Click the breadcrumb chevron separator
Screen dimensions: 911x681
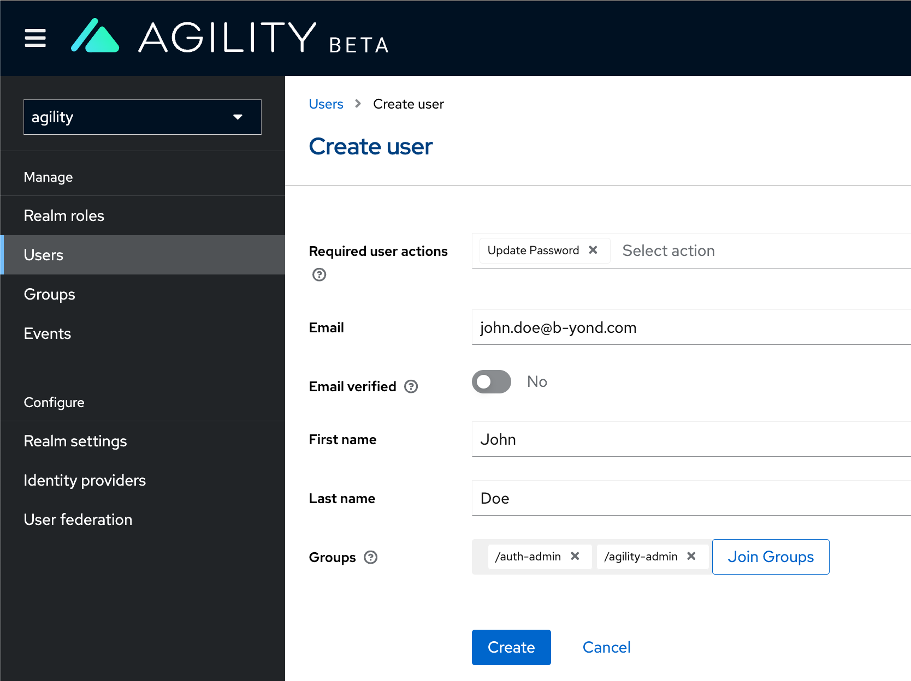pyautogui.click(x=358, y=104)
